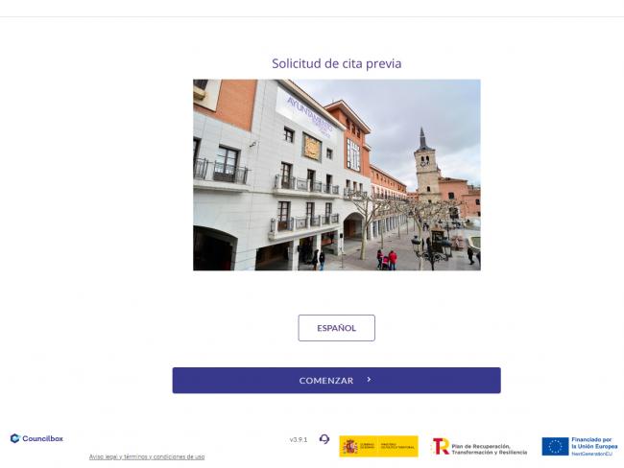Image resolution: width=624 pixels, height=468 pixels.
Task: Click the COMENZAR button
Action: [x=336, y=380]
